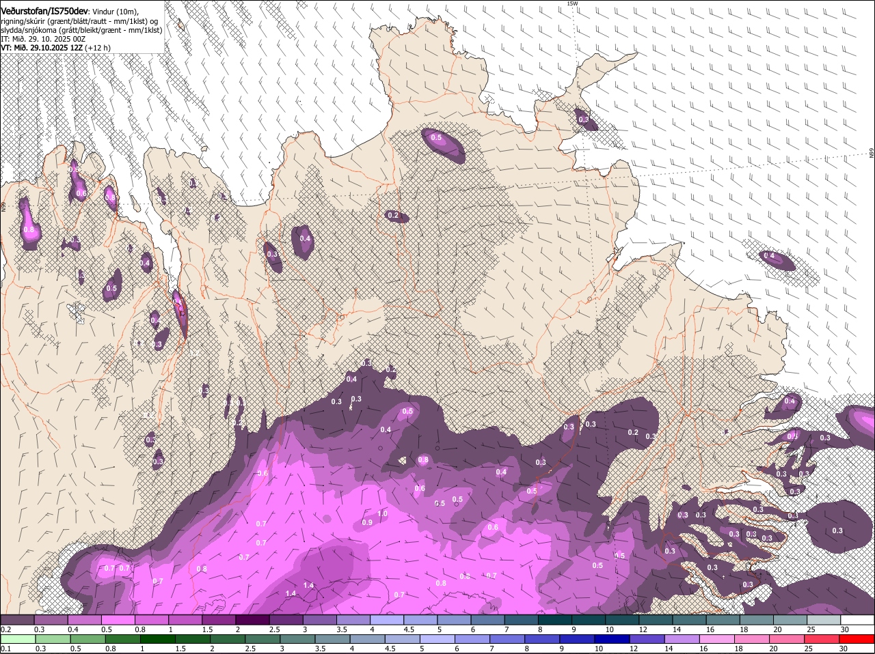Click the lower legend swatch starting at 7

(507, 638)
